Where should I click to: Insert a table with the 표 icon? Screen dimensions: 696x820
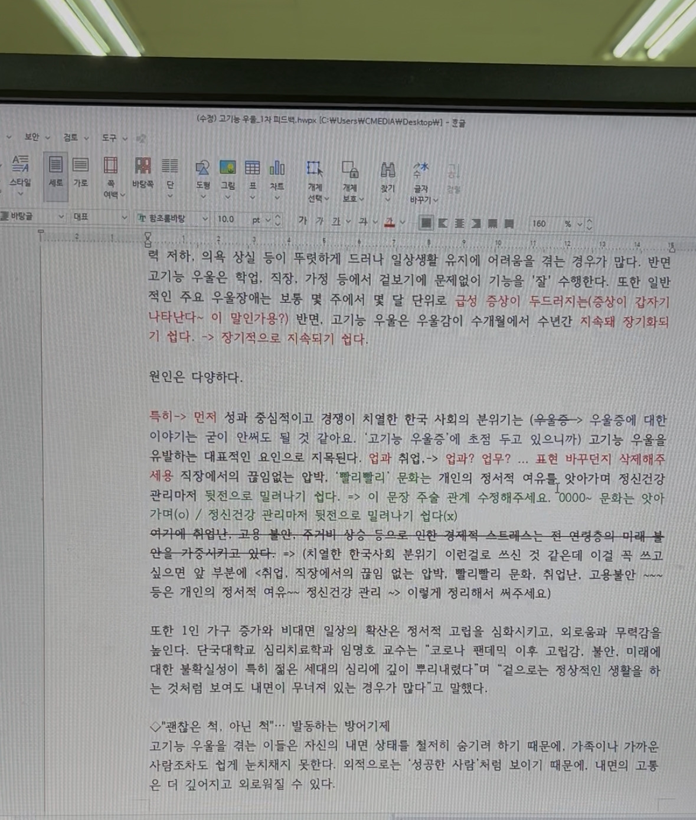coord(252,167)
